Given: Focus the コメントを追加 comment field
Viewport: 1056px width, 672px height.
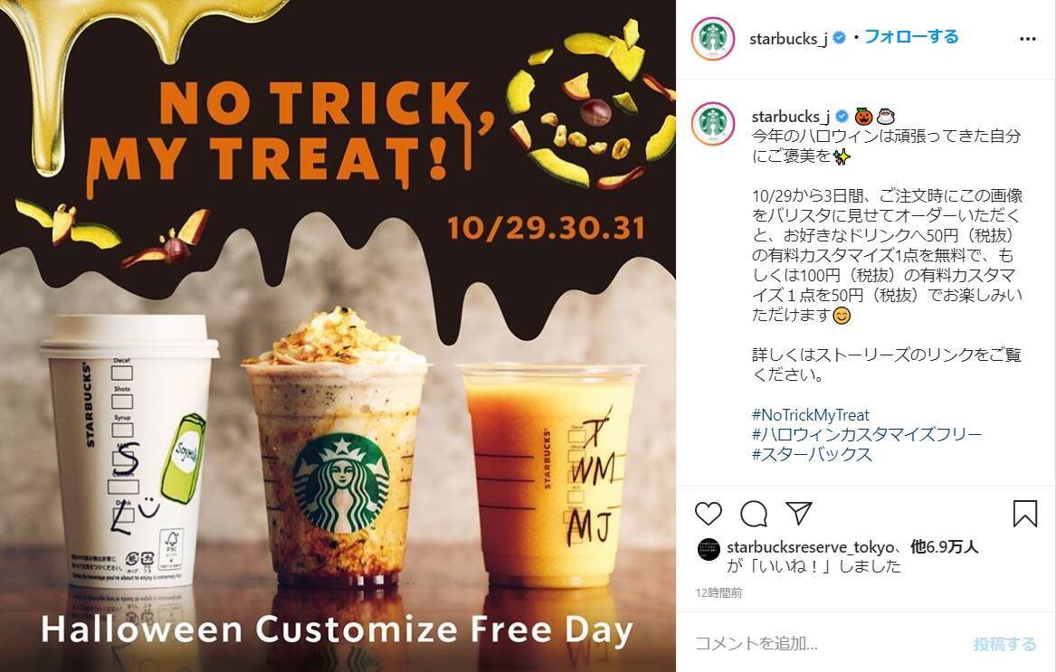Looking at the screenshot, I should pos(828,644).
